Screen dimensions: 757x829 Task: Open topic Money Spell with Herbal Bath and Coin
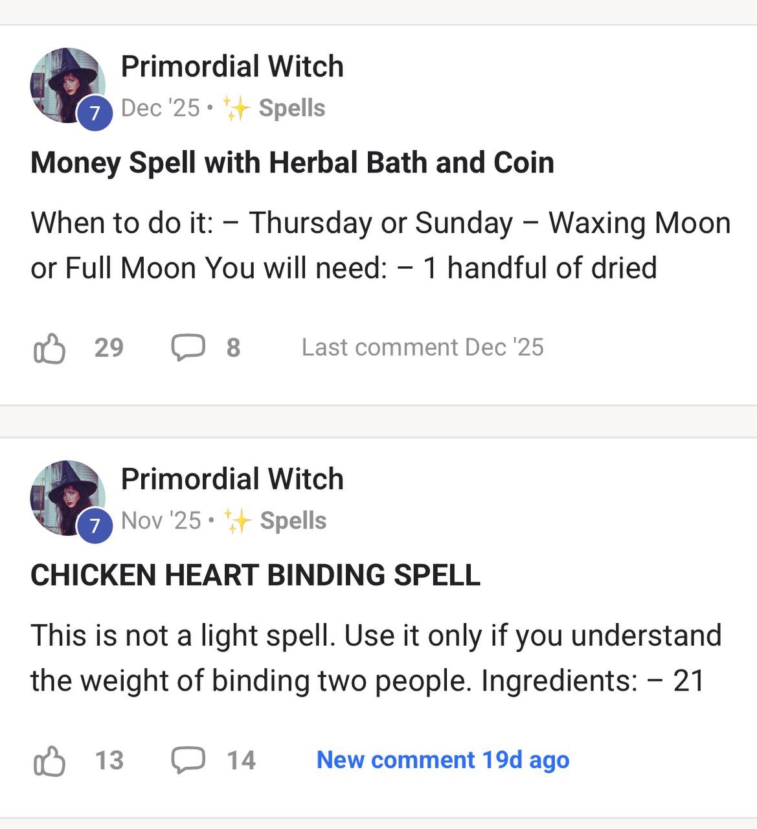coord(293,163)
